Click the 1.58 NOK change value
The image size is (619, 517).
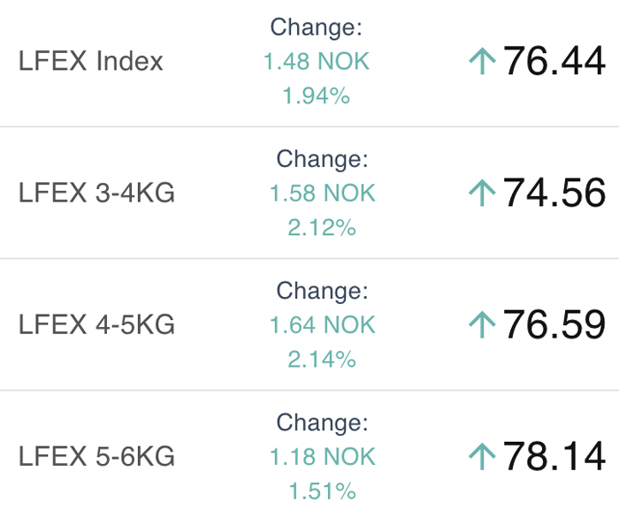click(322, 193)
